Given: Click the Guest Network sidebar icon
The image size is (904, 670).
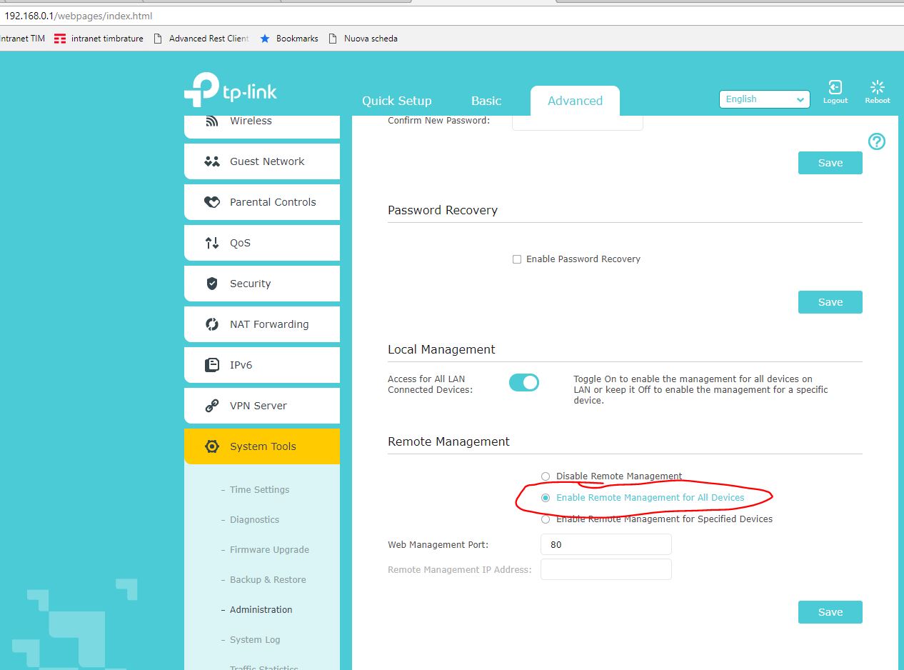Looking at the screenshot, I should pyautogui.click(x=212, y=161).
